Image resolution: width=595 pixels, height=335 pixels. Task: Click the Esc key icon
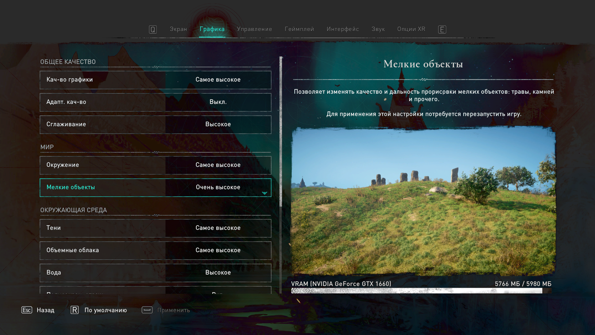click(27, 310)
